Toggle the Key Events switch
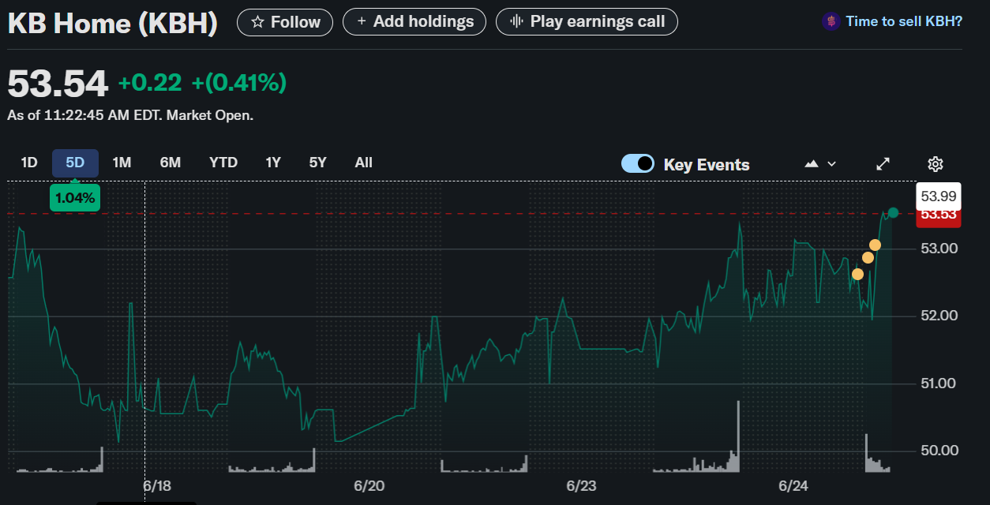 pos(638,164)
